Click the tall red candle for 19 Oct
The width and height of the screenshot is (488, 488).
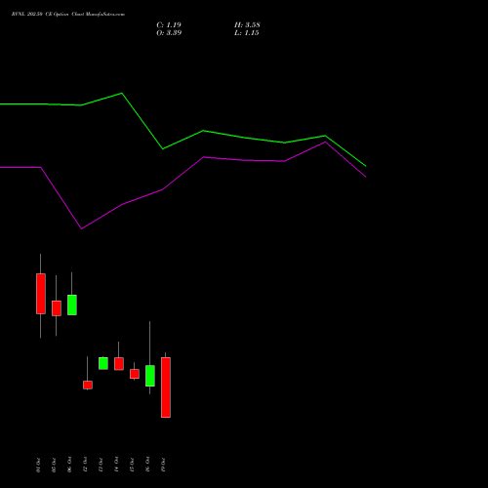click(166, 387)
